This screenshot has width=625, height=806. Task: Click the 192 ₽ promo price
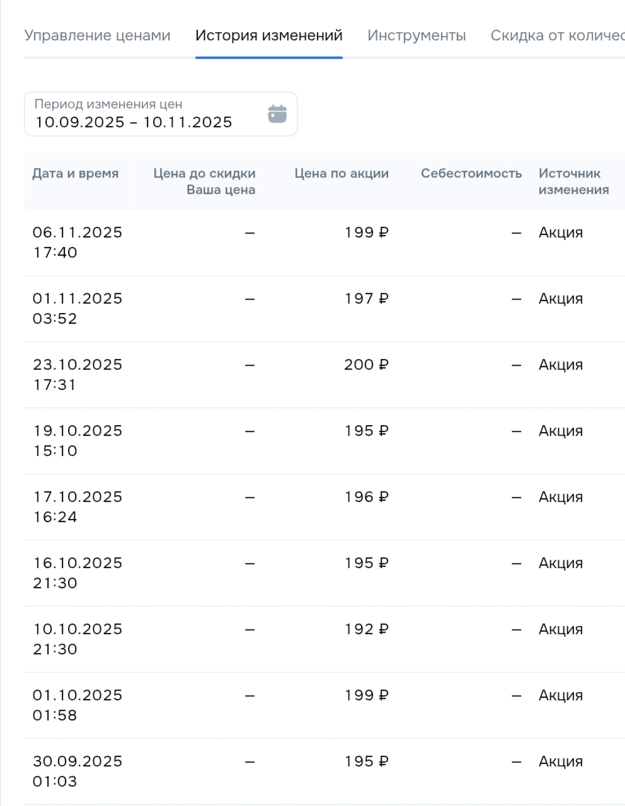pyautogui.click(x=366, y=629)
